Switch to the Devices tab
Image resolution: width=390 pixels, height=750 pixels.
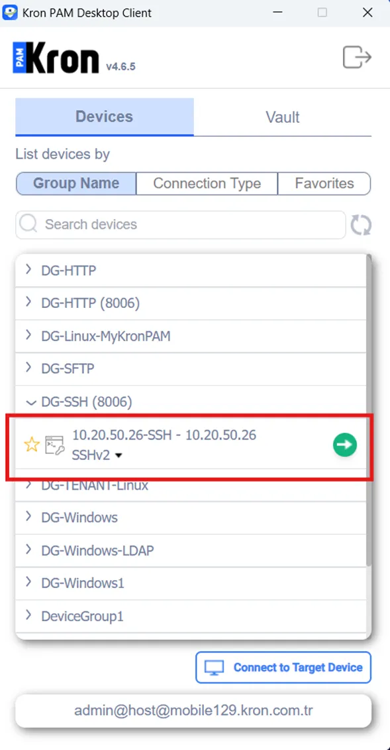pyautogui.click(x=105, y=117)
